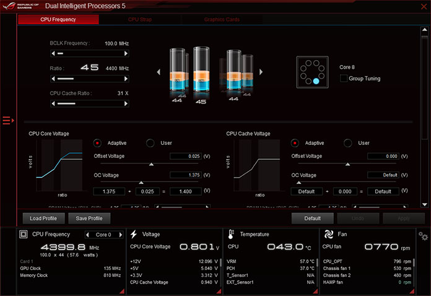Click the Temperature thermometer icon
This screenshot has width=431, height=296.
pyautogui.click(x=231, y=235)
